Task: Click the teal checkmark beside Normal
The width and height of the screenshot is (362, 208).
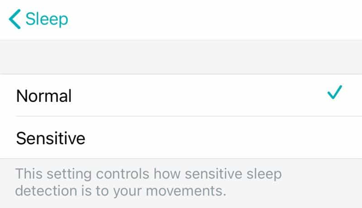Action: point(335,94)
